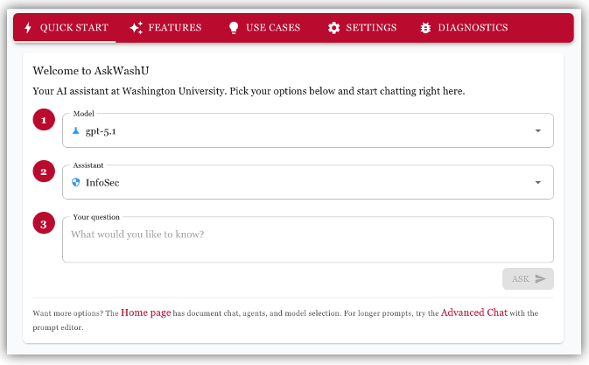589x365 pixels.
Task: Click the bug Diagnostics icon
Action: (425, 28)
